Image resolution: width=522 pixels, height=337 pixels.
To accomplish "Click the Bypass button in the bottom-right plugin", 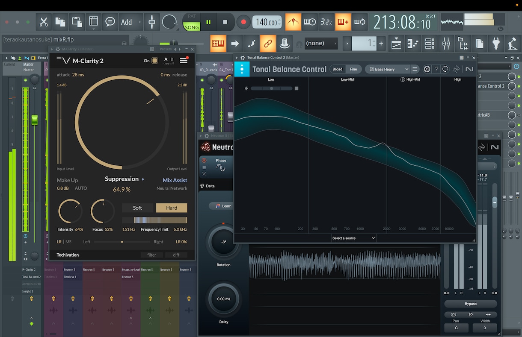I will [x=471, y=304].
